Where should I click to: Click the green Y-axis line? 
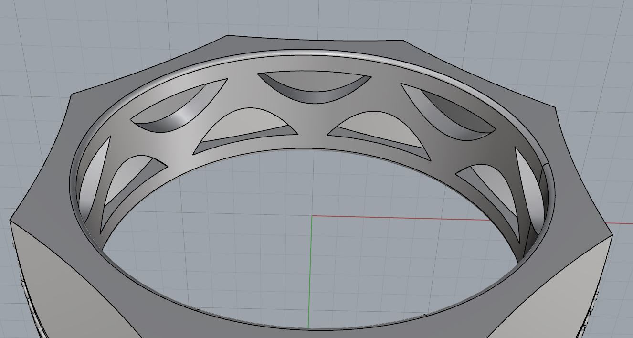pyautogui.click(x=311, y=272)
